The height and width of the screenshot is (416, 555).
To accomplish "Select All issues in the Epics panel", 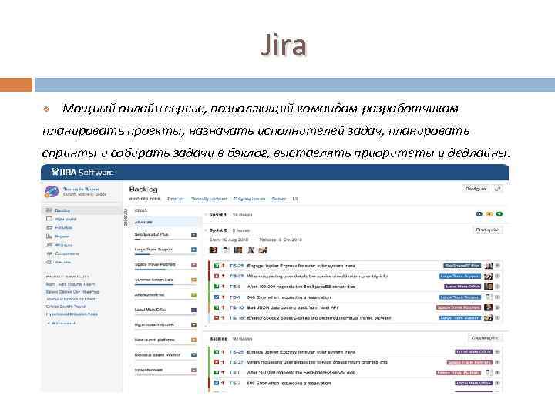I will (165, 222).
